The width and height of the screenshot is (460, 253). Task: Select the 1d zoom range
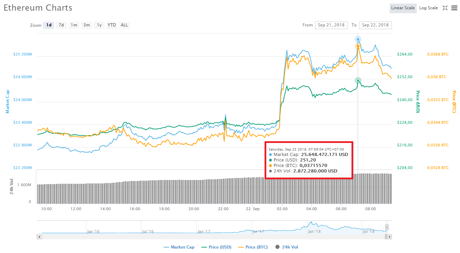point(49,25)
